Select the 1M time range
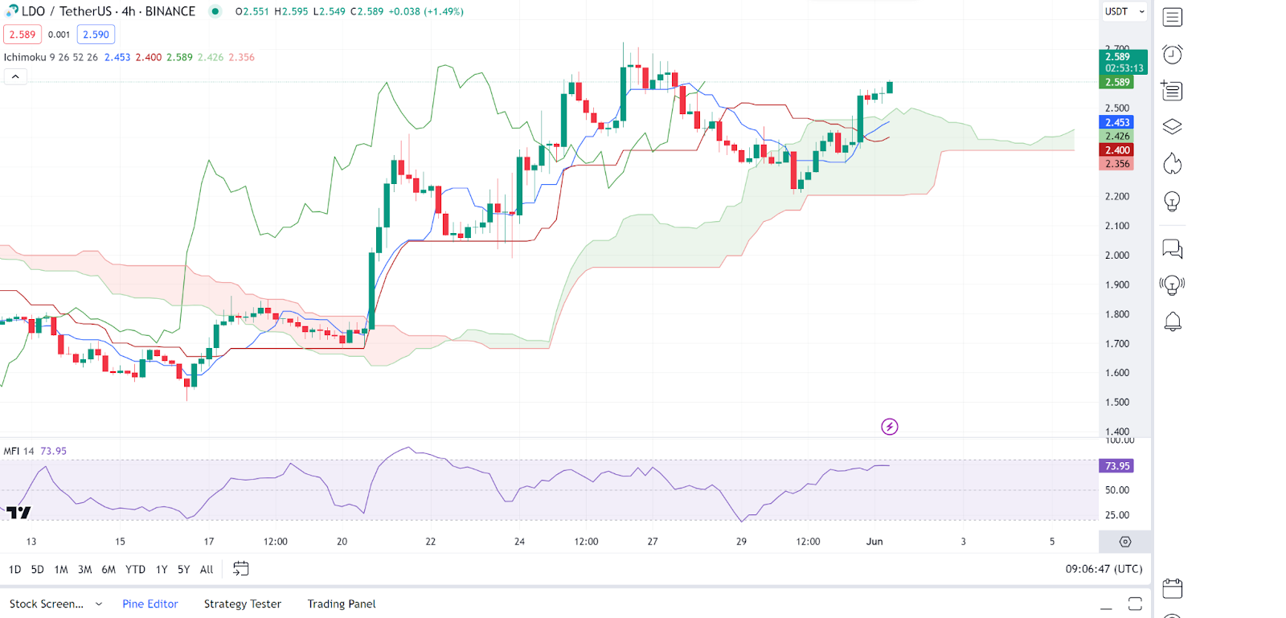This screenshot has width=1286, height=618. pyautogui.click(x=61, y=569)
